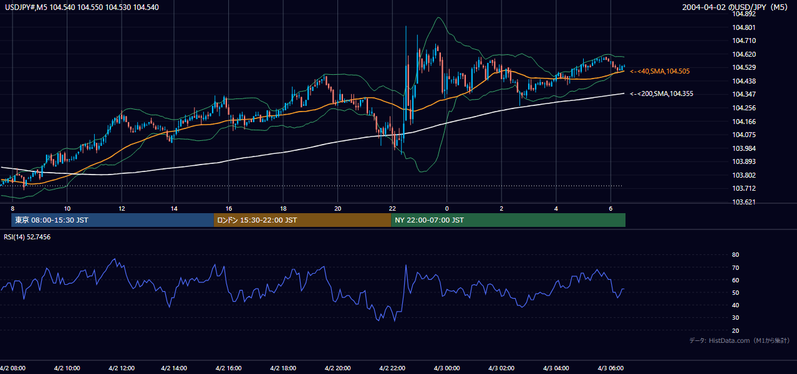Click price axis value 104.892
Screen dimensions: 797x374
(x=743, y=14)
